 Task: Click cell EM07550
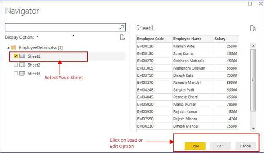point(154,119)
